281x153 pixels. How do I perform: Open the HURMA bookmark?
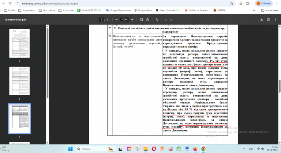tap(220, 10)
